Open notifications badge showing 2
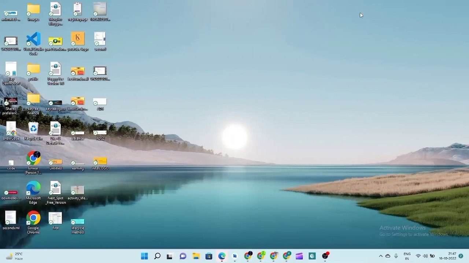 point(461,256)
